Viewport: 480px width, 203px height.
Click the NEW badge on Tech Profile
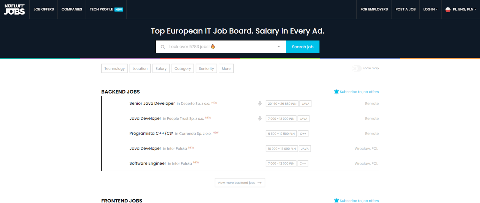118,10
